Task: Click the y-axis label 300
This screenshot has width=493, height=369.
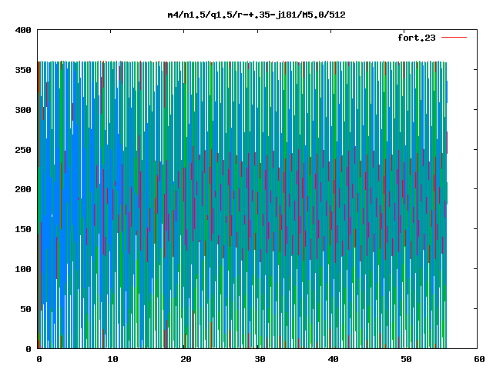Action: pyautogui.click(x=23, y=110)
